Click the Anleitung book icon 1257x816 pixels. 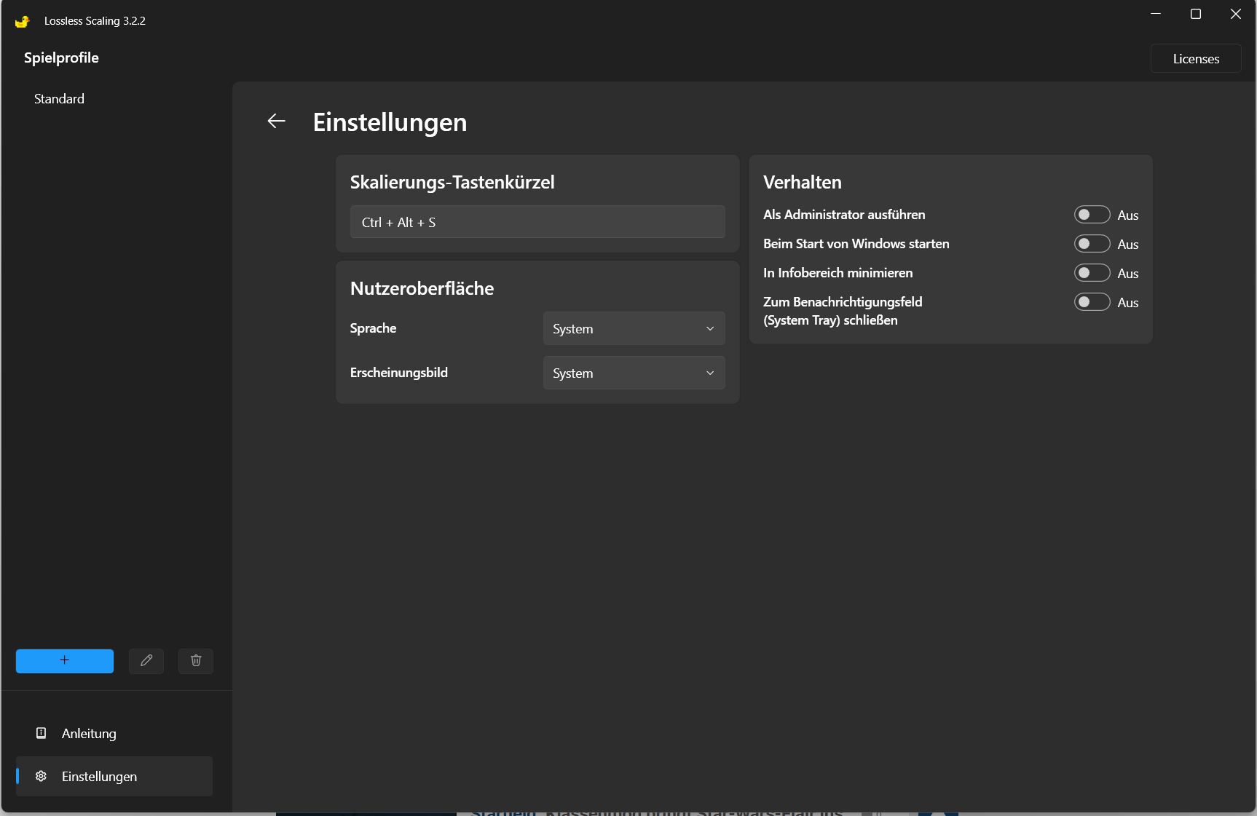click(42, 733)
